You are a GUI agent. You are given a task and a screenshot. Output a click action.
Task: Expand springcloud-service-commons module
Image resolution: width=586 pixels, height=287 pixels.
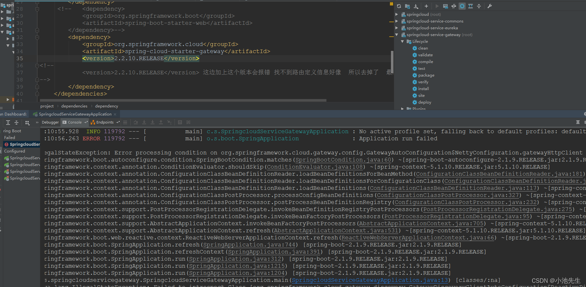[x=397, y=21]
